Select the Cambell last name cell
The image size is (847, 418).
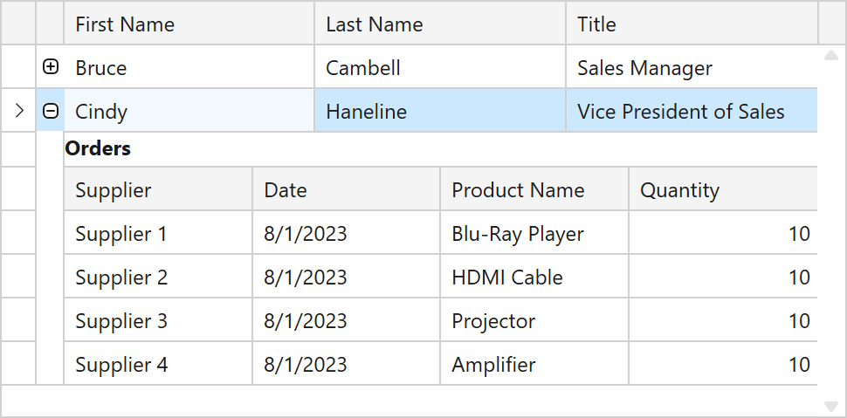point(440,68)
